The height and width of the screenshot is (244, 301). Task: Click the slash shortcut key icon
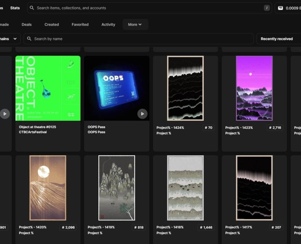click(267, 8)
